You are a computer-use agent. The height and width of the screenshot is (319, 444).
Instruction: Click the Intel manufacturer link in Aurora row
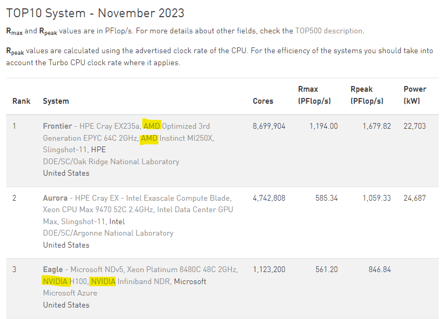(x=117, y=222)
